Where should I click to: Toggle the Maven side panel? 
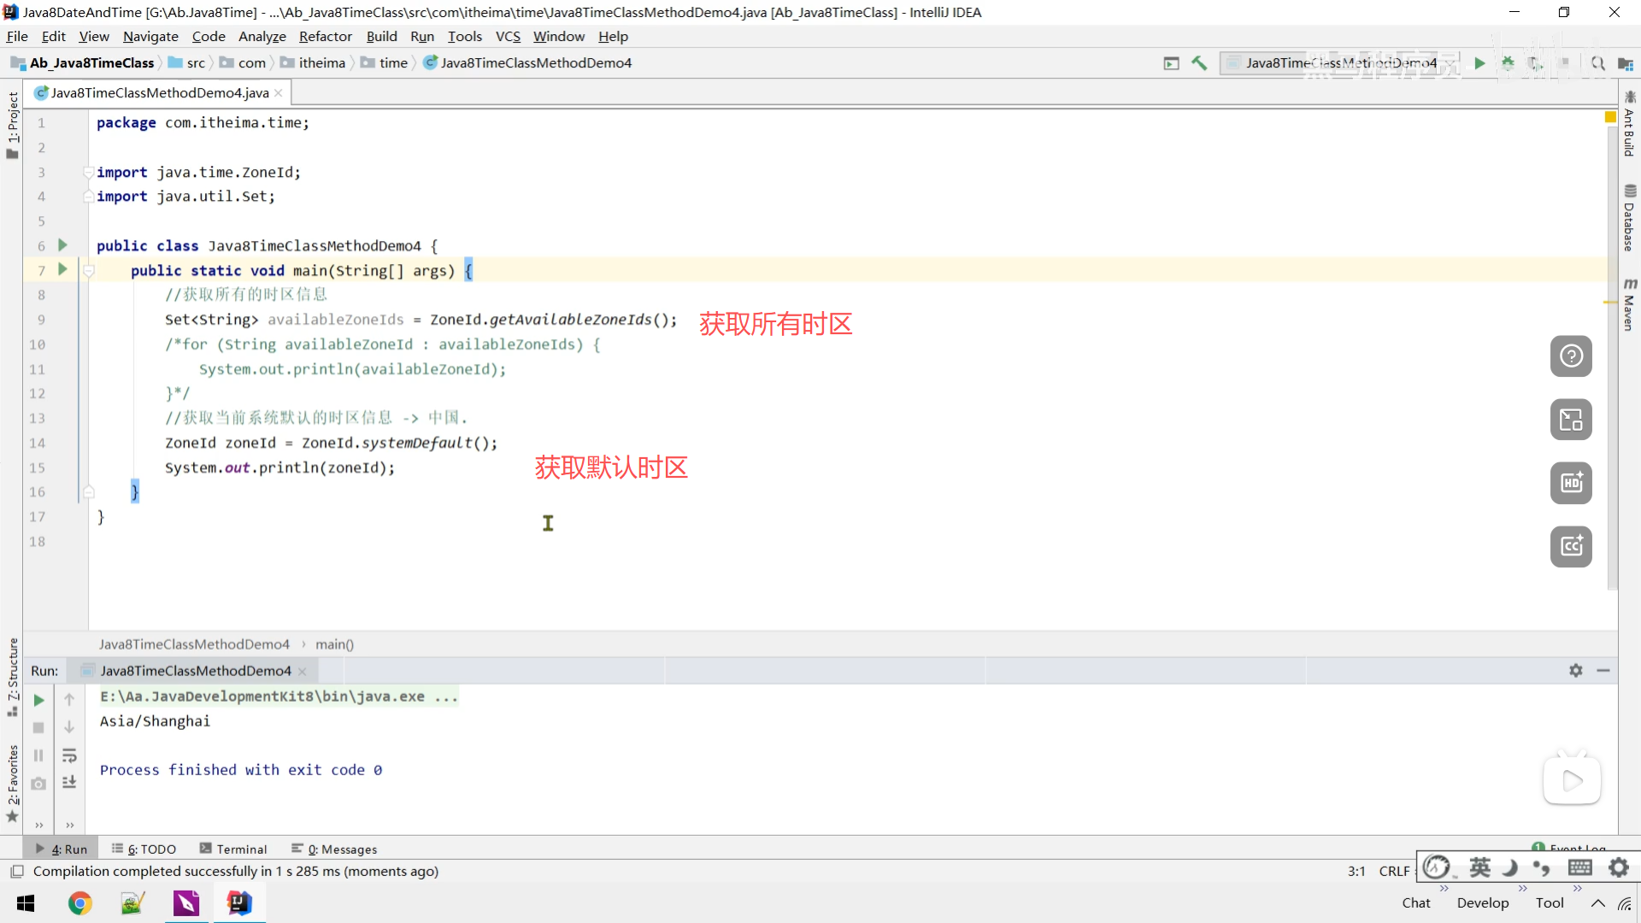pyautogui.click(x=1629, y=306)
